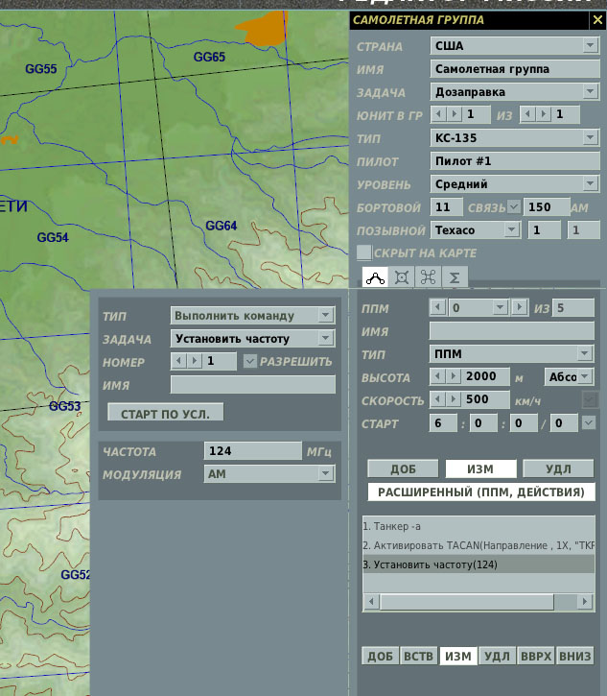Screen dimensions: 607x696
Task: Open the route waypoints tab icon
Action: click(375, 277)
